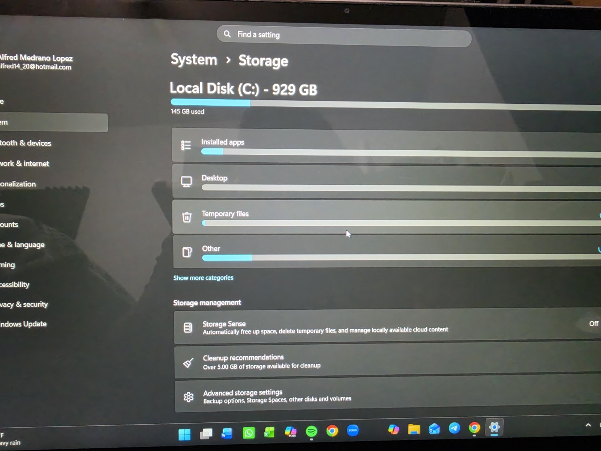Image resolution: width=601 pixels, height=451 pixels.
Task: Open Copilot from the taskbar
Action: point(394,429)
